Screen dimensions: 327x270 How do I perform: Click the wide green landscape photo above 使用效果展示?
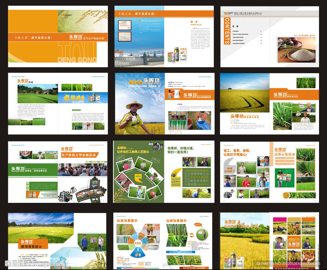41,228
